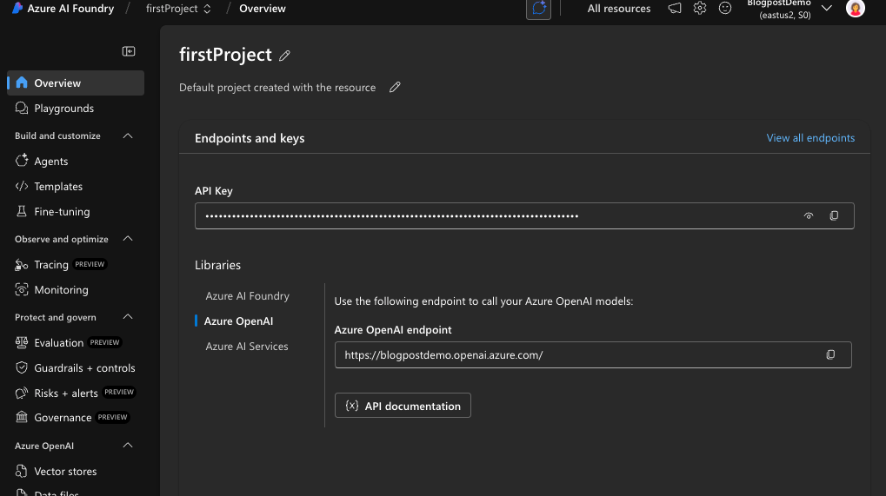
Task: Edit the project description pencil icon
Action: (395, 88)
